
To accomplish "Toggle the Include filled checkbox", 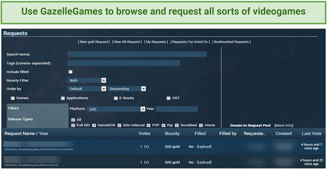I will (x=71, y=72).
